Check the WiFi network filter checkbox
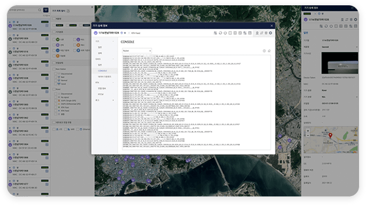The height and width of the screenshot is (205, 366). coord(66,129)
